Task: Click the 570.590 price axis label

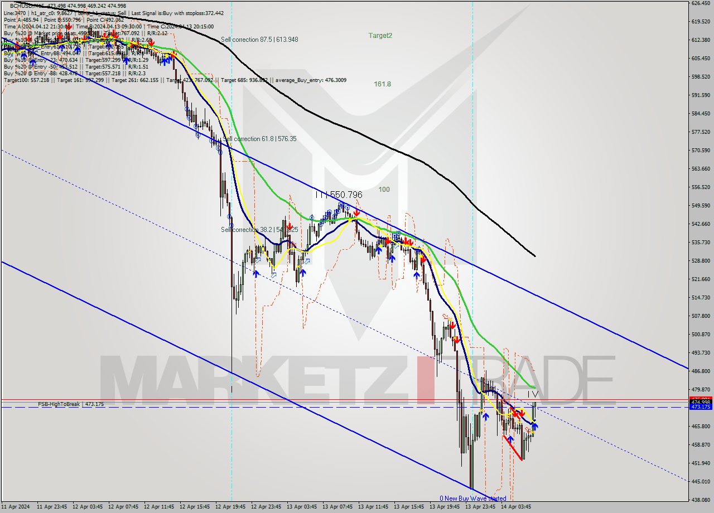Action: pyautogui.click(x=701, y=151)
